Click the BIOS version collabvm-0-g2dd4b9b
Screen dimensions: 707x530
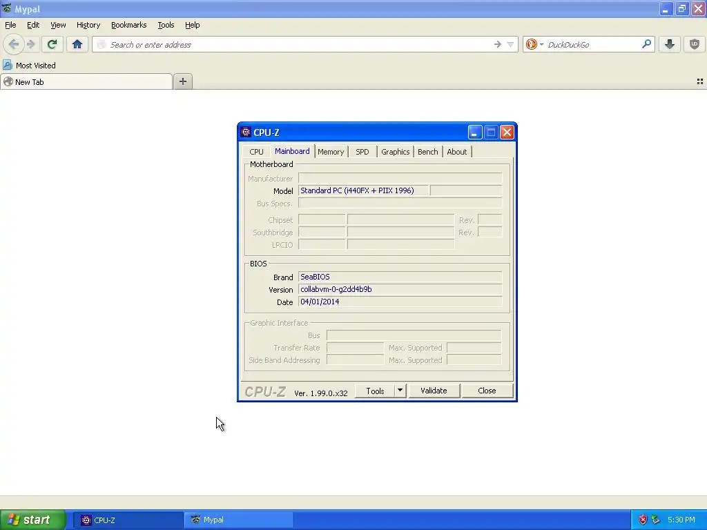(400, 289)
